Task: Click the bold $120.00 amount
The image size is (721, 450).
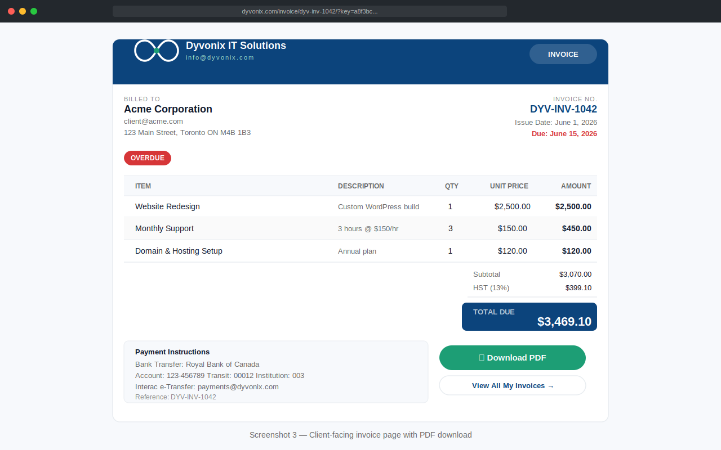Action: (x=577, y=251)
